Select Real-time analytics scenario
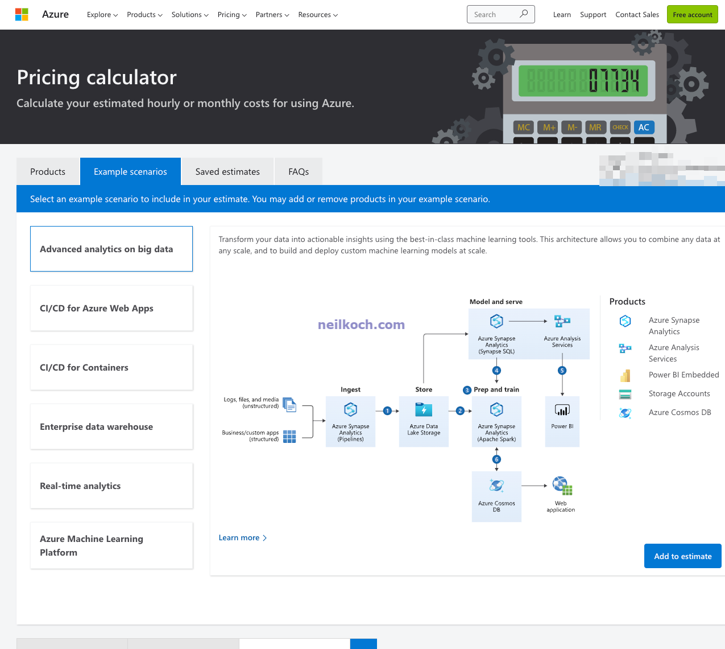The height and width of the screenshot is (649, 725). pos(111,486)
